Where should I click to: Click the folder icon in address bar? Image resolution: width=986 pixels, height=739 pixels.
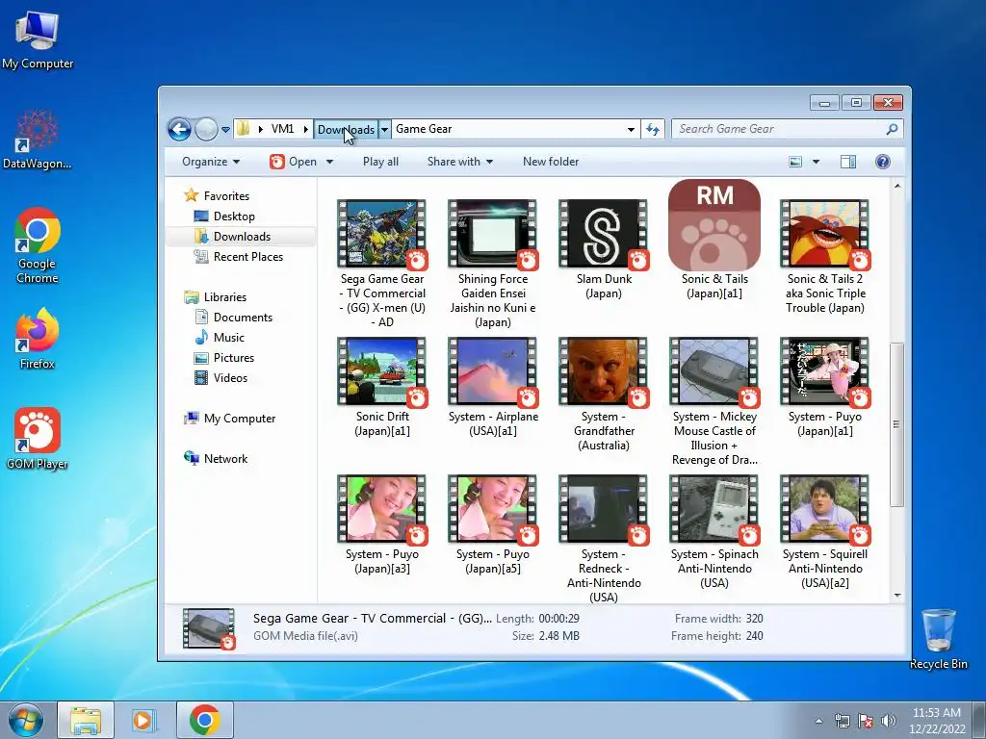tap(244, 129)
